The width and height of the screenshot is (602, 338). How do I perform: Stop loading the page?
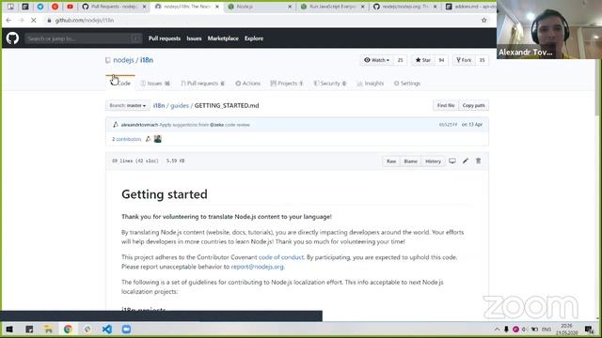(34, 21)
